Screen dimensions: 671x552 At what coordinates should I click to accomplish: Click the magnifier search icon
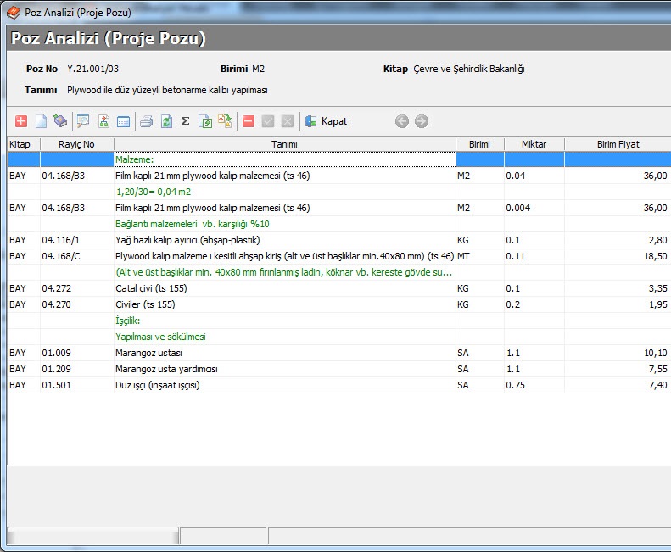click(83, 121)
